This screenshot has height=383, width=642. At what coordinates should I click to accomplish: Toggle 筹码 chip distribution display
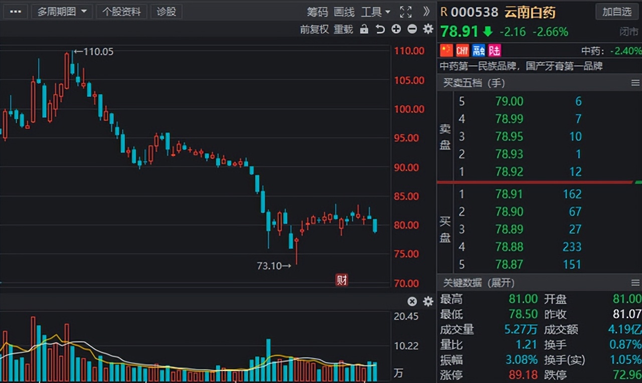tap(317, 12)
